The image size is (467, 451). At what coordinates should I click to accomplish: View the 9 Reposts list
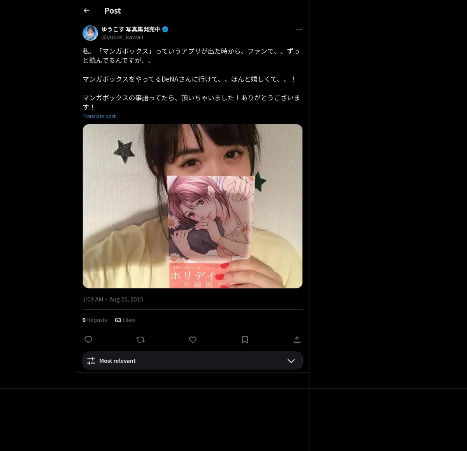click(95, 320)
